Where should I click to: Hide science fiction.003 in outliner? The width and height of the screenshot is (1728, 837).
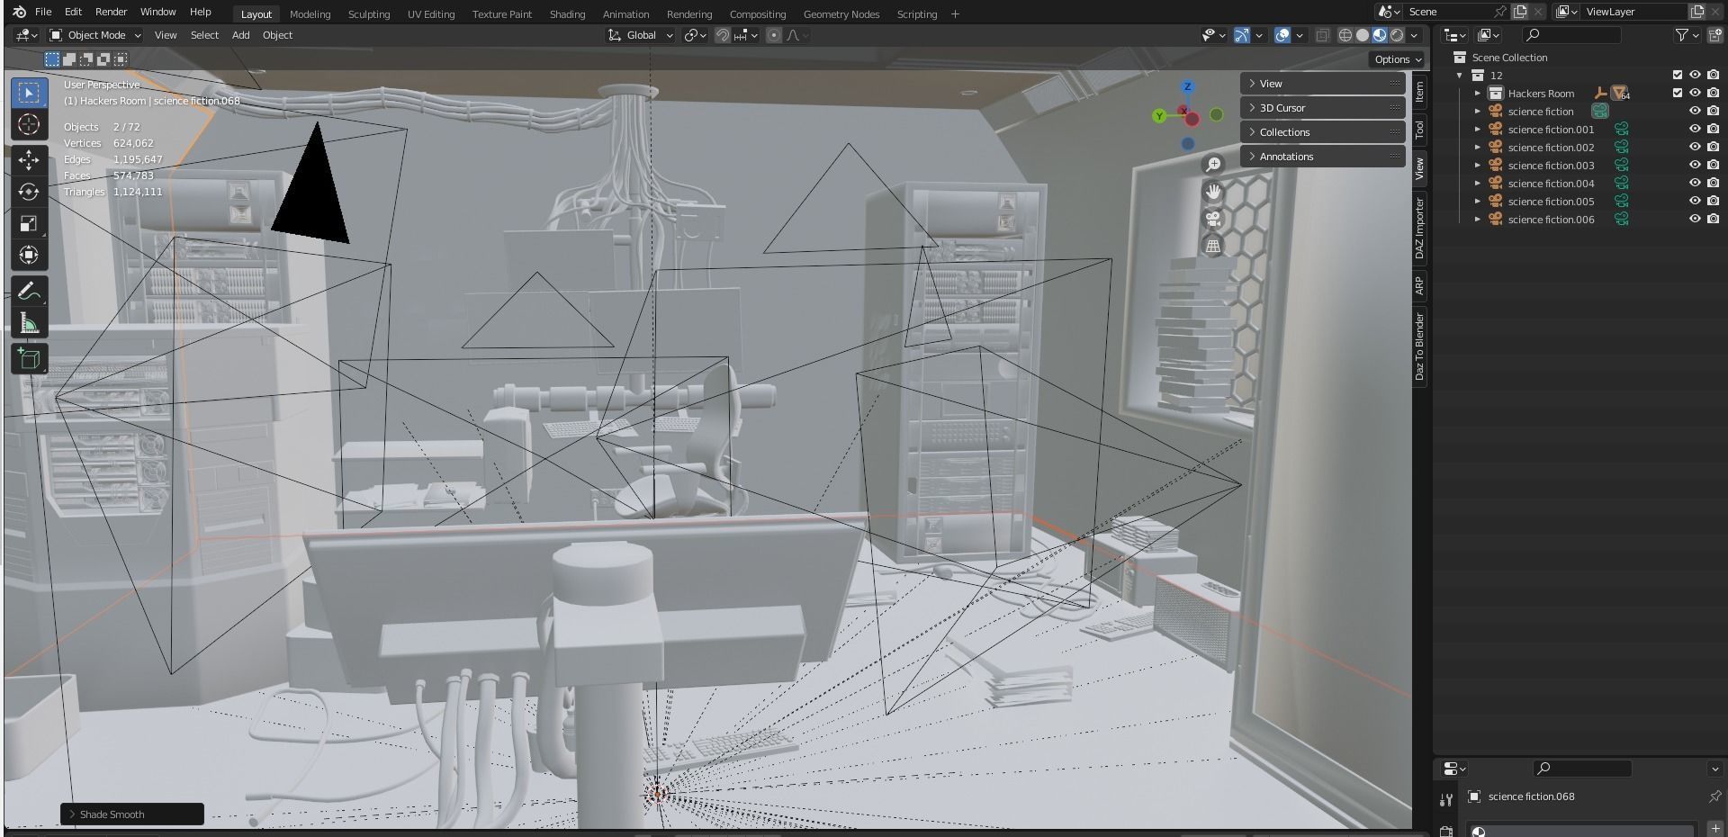(1695, 166)
